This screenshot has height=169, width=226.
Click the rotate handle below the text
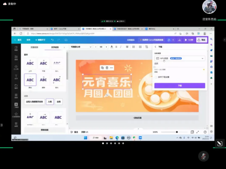tap(107, 95)
